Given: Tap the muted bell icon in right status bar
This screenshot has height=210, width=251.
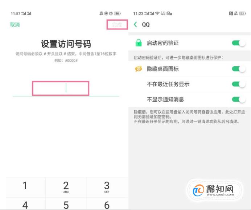Looking at the screenshot, I should [x=236, y=13].
